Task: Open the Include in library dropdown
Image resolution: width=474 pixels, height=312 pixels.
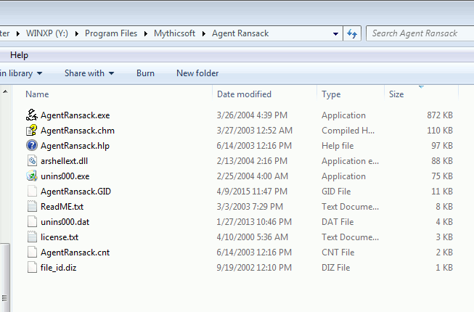Action: (x=21, y=73)
